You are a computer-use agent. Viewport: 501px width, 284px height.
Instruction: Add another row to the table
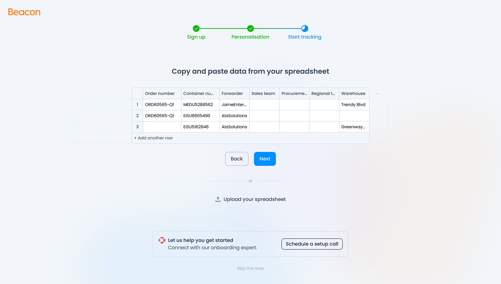(x=153, y=138)
